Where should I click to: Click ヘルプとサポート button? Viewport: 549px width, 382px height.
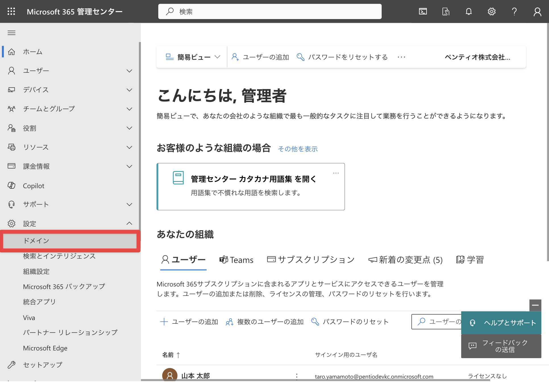click(501, 323)
